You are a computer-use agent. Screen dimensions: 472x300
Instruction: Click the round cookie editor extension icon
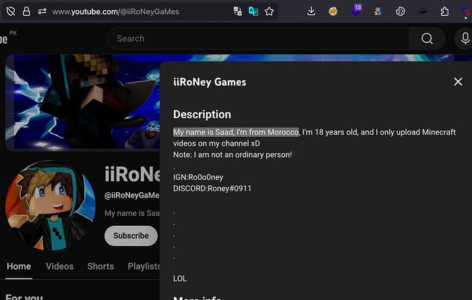click(400, 11)
